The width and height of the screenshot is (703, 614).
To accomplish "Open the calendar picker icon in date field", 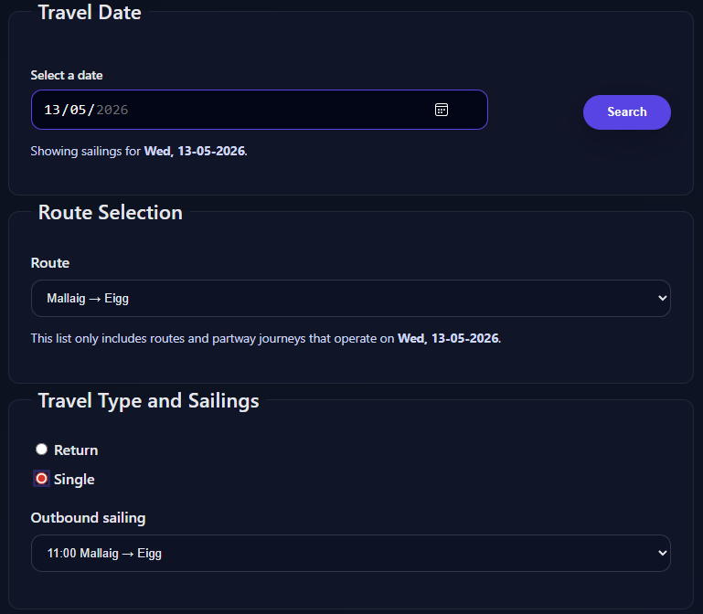I will [x=442, y=110].
